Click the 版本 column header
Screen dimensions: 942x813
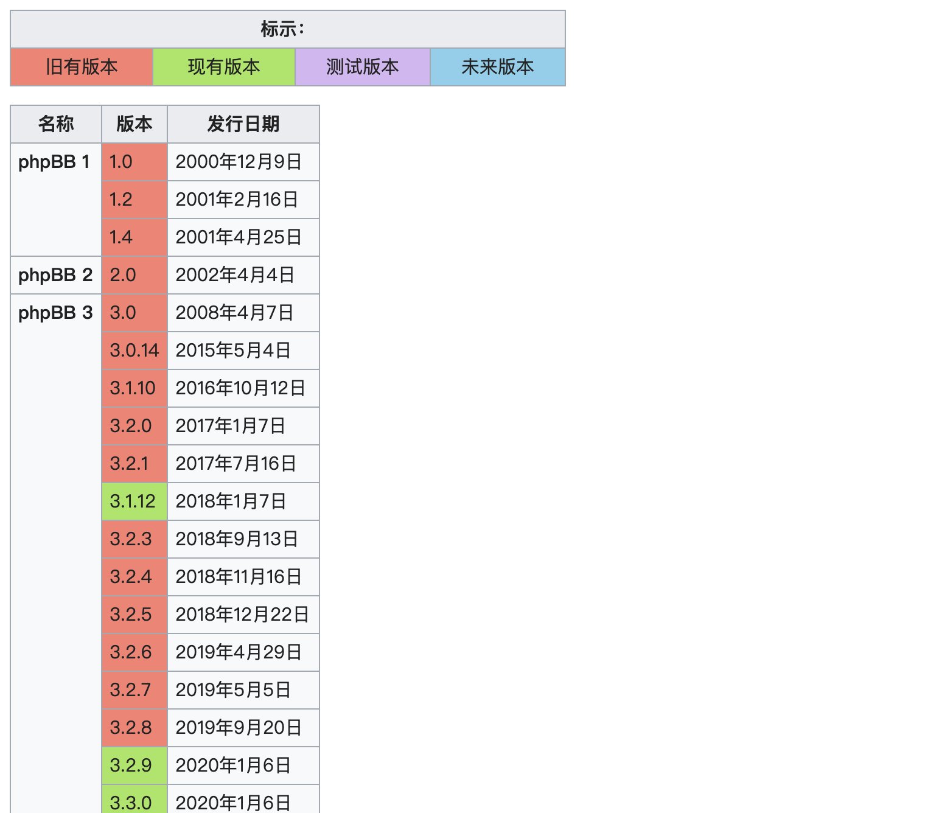[134, 124]
